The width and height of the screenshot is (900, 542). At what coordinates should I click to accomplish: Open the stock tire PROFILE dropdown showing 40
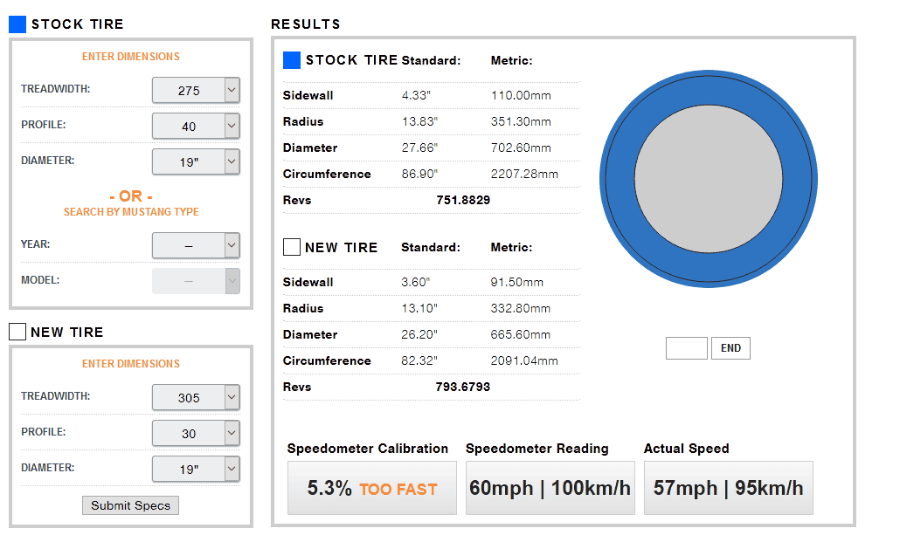point(196,127)
